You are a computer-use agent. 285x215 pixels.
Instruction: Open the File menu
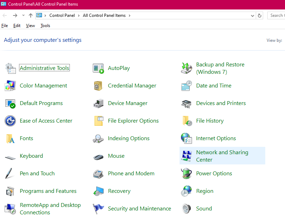[x=5, y=26]
